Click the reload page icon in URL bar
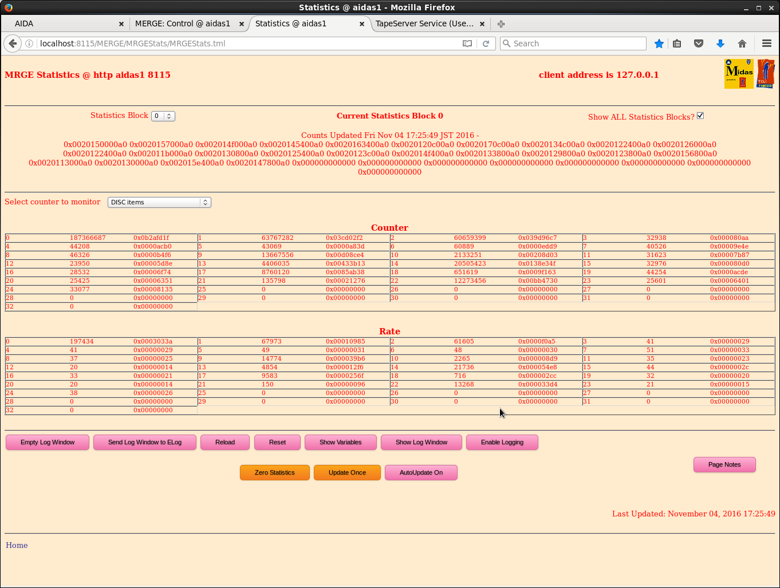This screenshot has width=780, height=588. point(486,44)
